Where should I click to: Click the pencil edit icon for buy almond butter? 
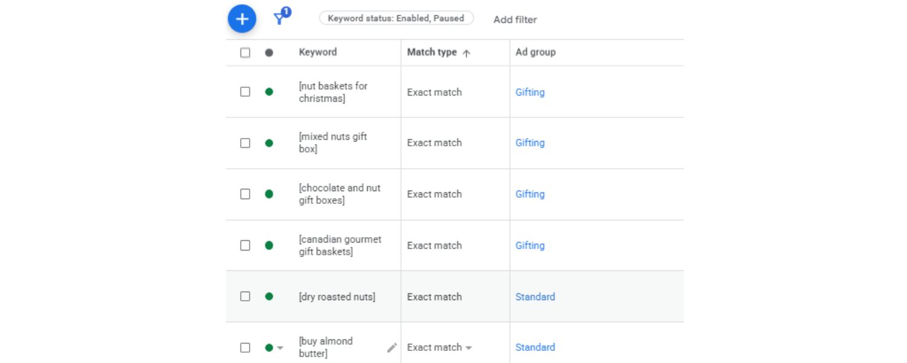coord(392,347)
